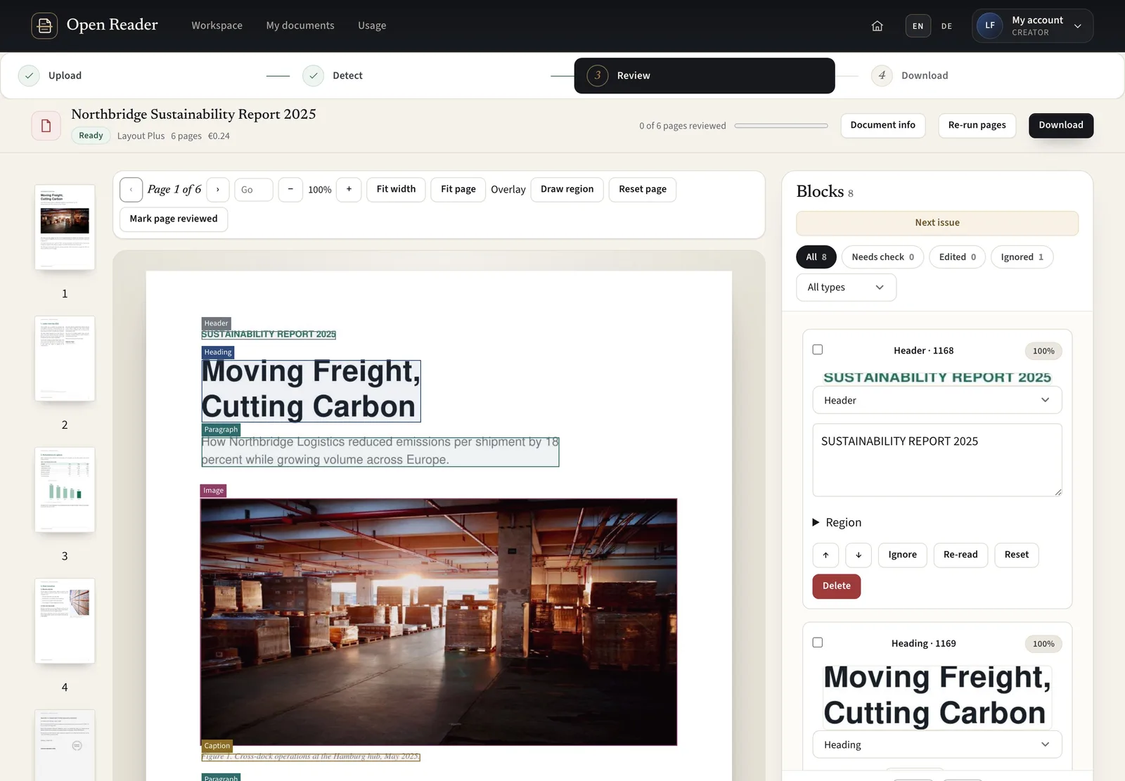Filter blocks by Edited
Viewport: 1125px width, 781px height.
(957, 257)
